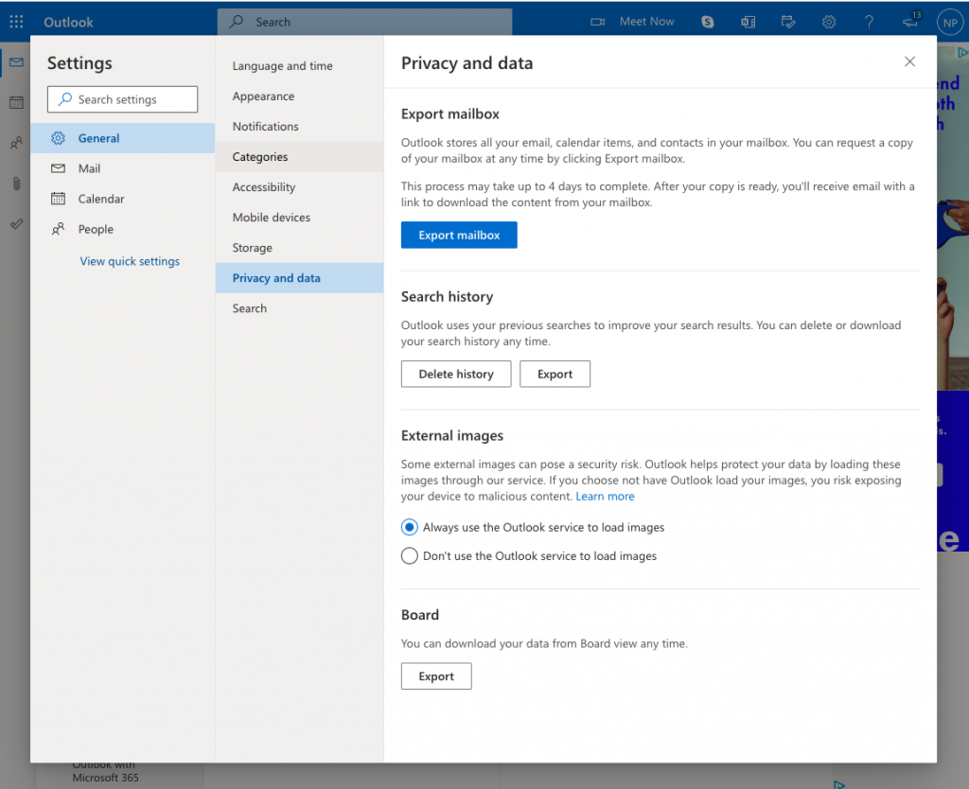969x789 pixels.
Task: Select Privacy and data in the submenu
Action: (x=300, y=277)
